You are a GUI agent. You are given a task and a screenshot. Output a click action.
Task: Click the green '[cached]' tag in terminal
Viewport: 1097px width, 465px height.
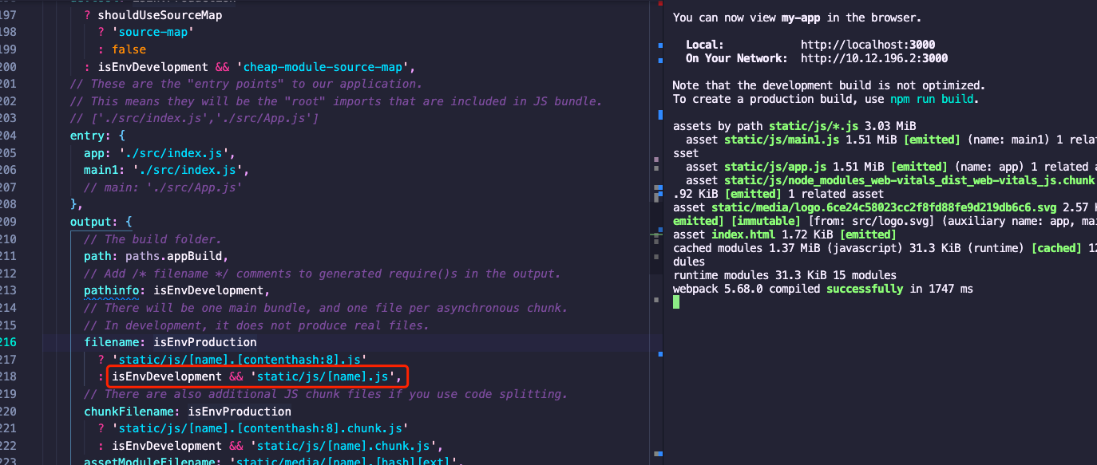click(1057, 248)
